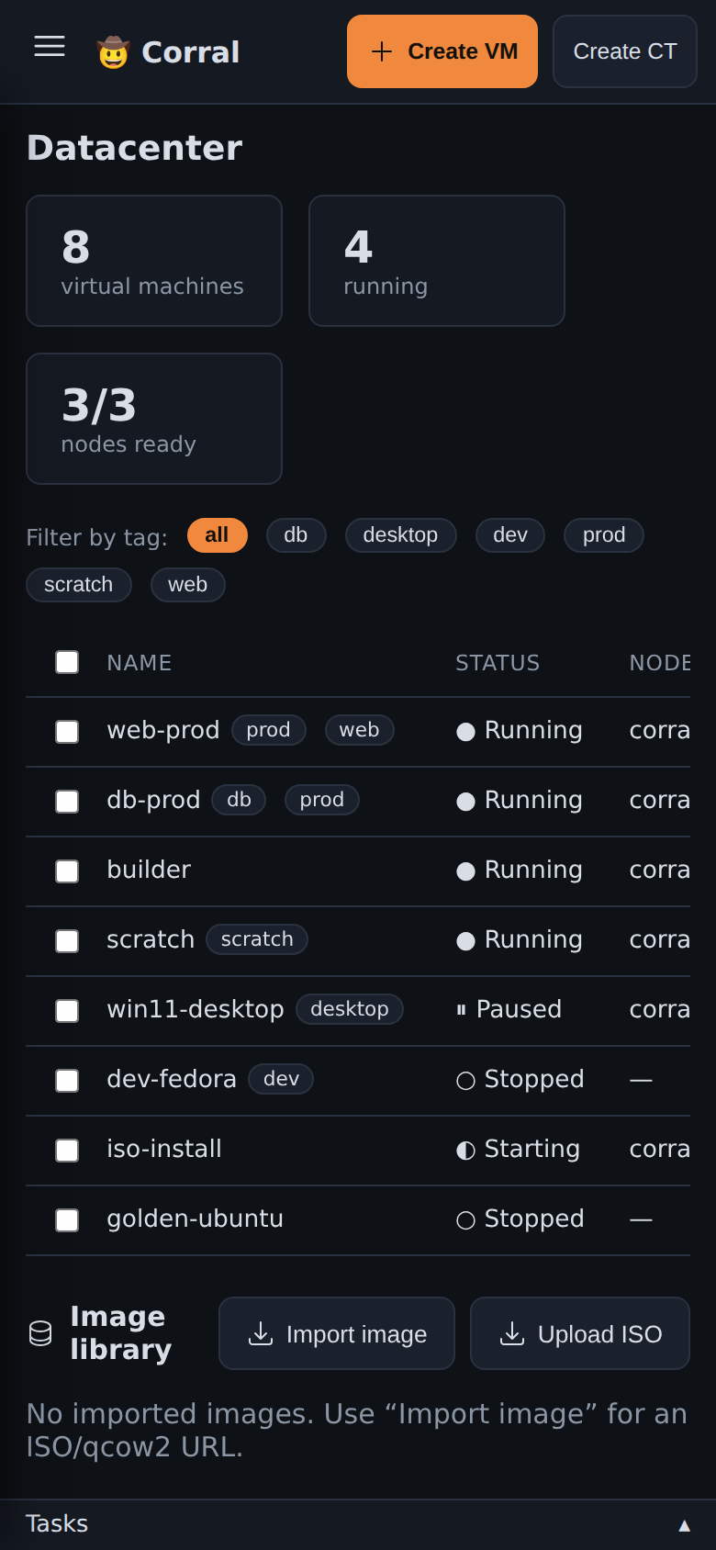Filter by the 'scratch' tag chip
This screenshot has width=716, height=1550.
[x=79, y=585]
